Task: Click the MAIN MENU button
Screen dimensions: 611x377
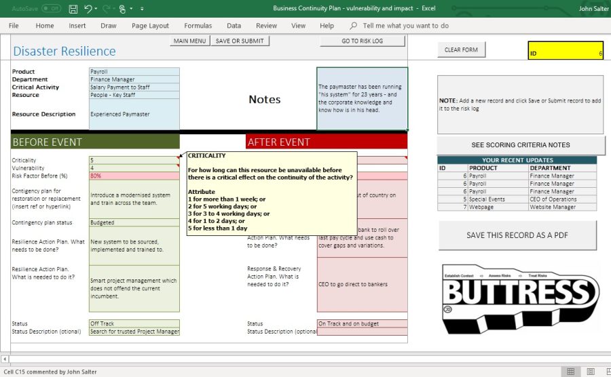Action: tap(190, 41)
